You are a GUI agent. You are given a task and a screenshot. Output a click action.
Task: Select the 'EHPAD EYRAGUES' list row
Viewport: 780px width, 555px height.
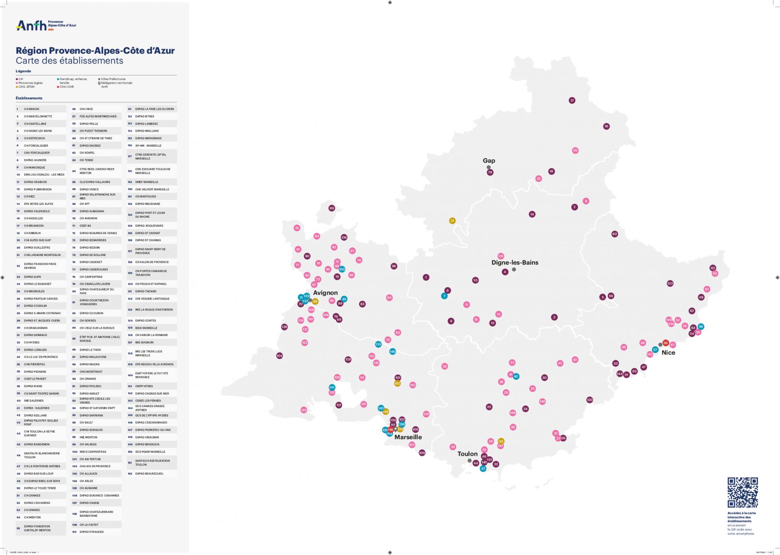pos(96,532)
